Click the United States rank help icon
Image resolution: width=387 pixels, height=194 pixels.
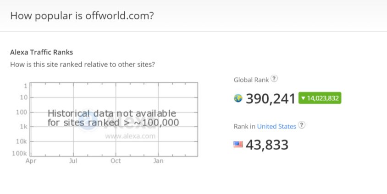click(302, 125)
